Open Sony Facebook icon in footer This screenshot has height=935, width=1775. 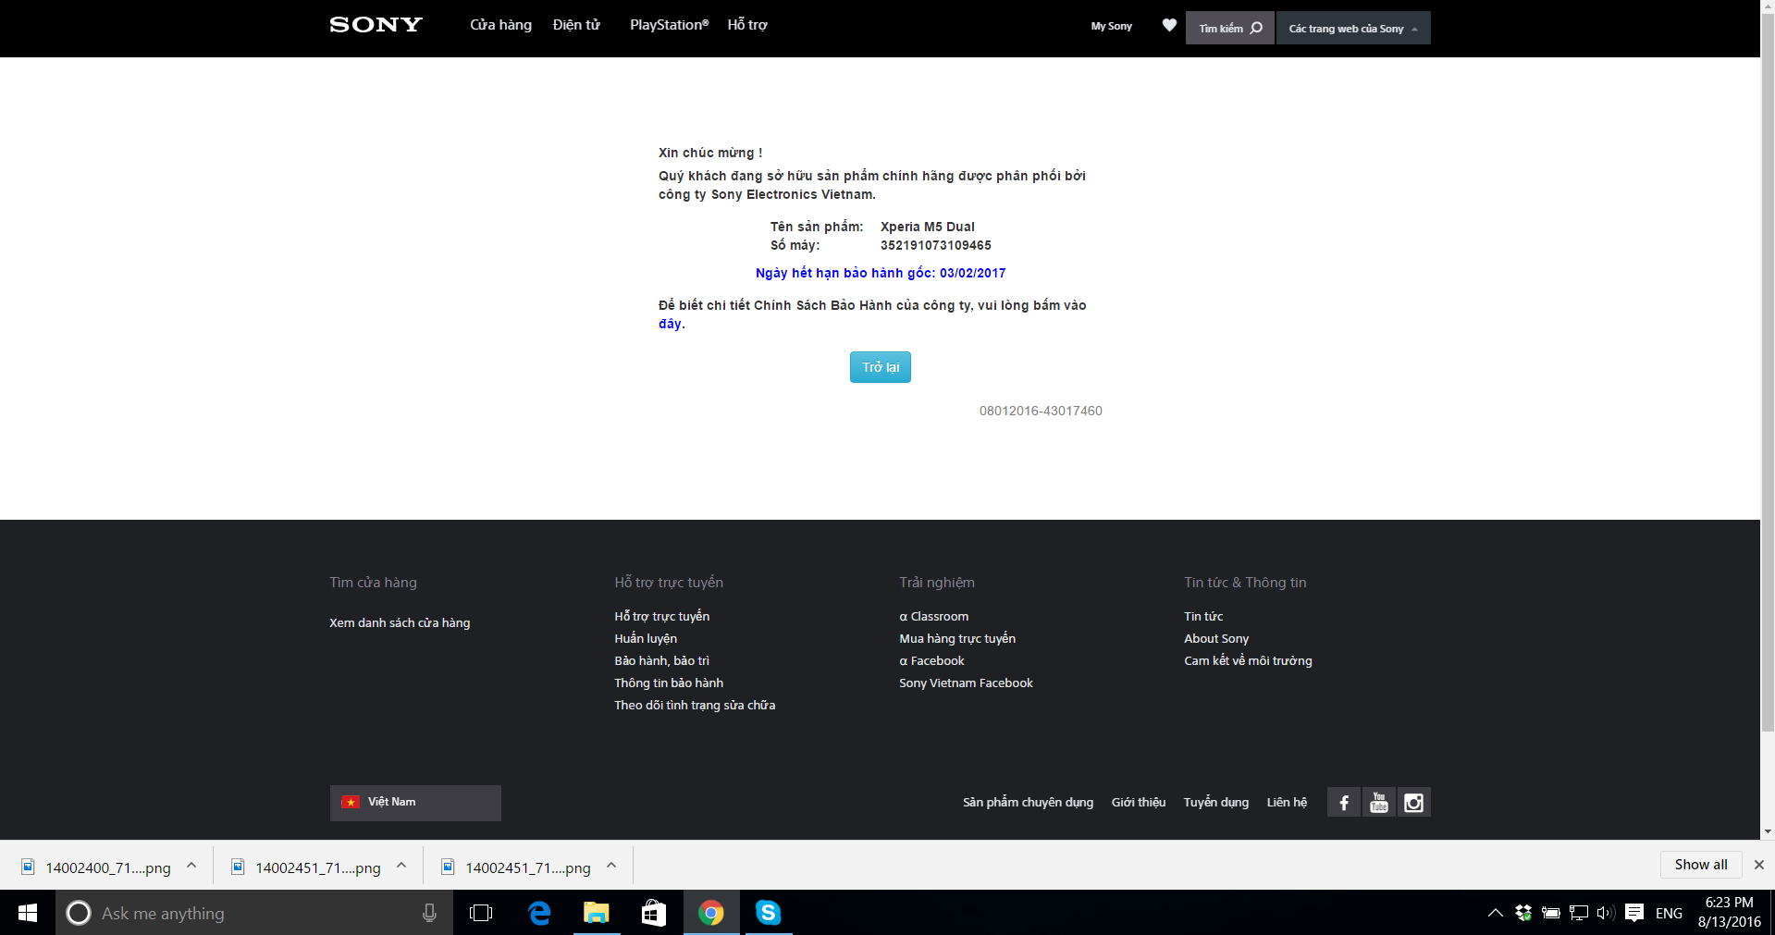click(1343, 802)
